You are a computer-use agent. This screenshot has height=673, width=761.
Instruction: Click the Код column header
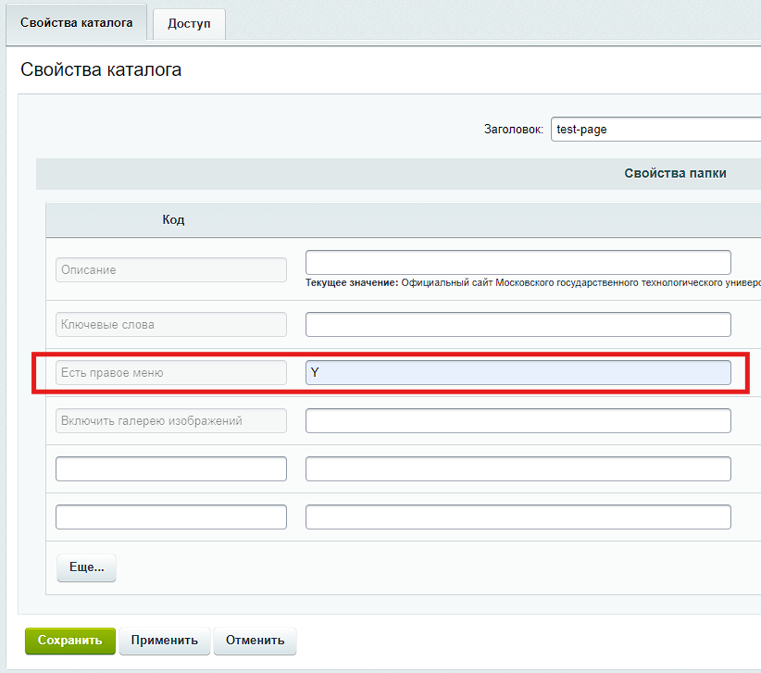[173, 219]
